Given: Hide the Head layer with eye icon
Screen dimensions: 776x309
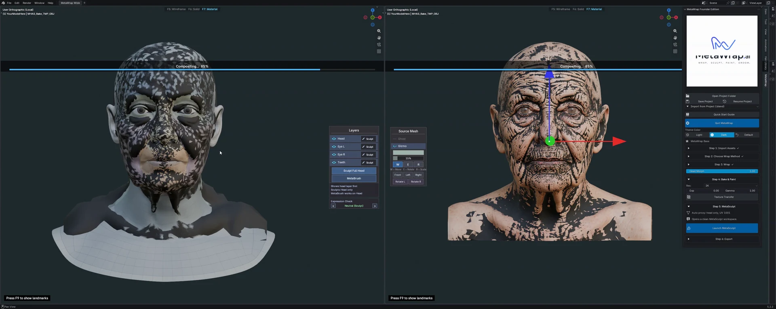Looking at the screenshot, I should [x=334, y=139].
